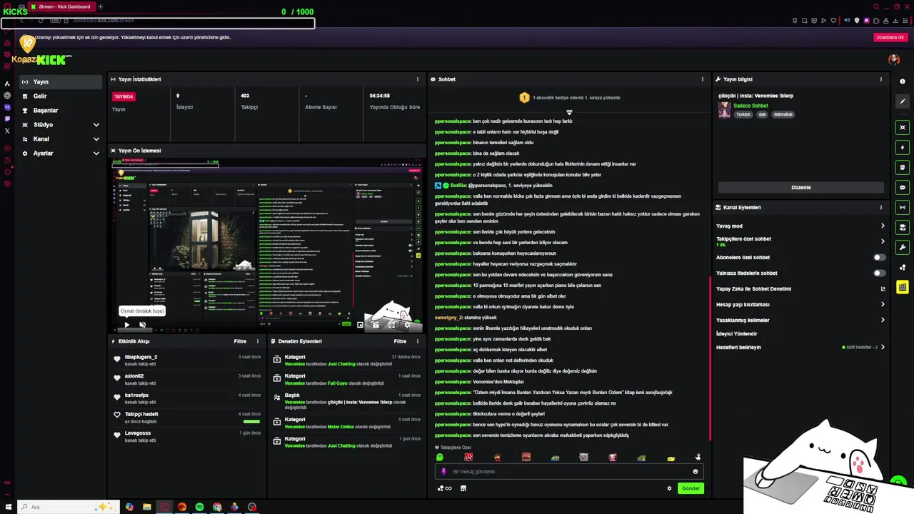The width and height of the screenshot is (914, 514).
Task: Toggle the lightning bolt activity widget icon
Action: pyautogui.click(x=903, y=148)
